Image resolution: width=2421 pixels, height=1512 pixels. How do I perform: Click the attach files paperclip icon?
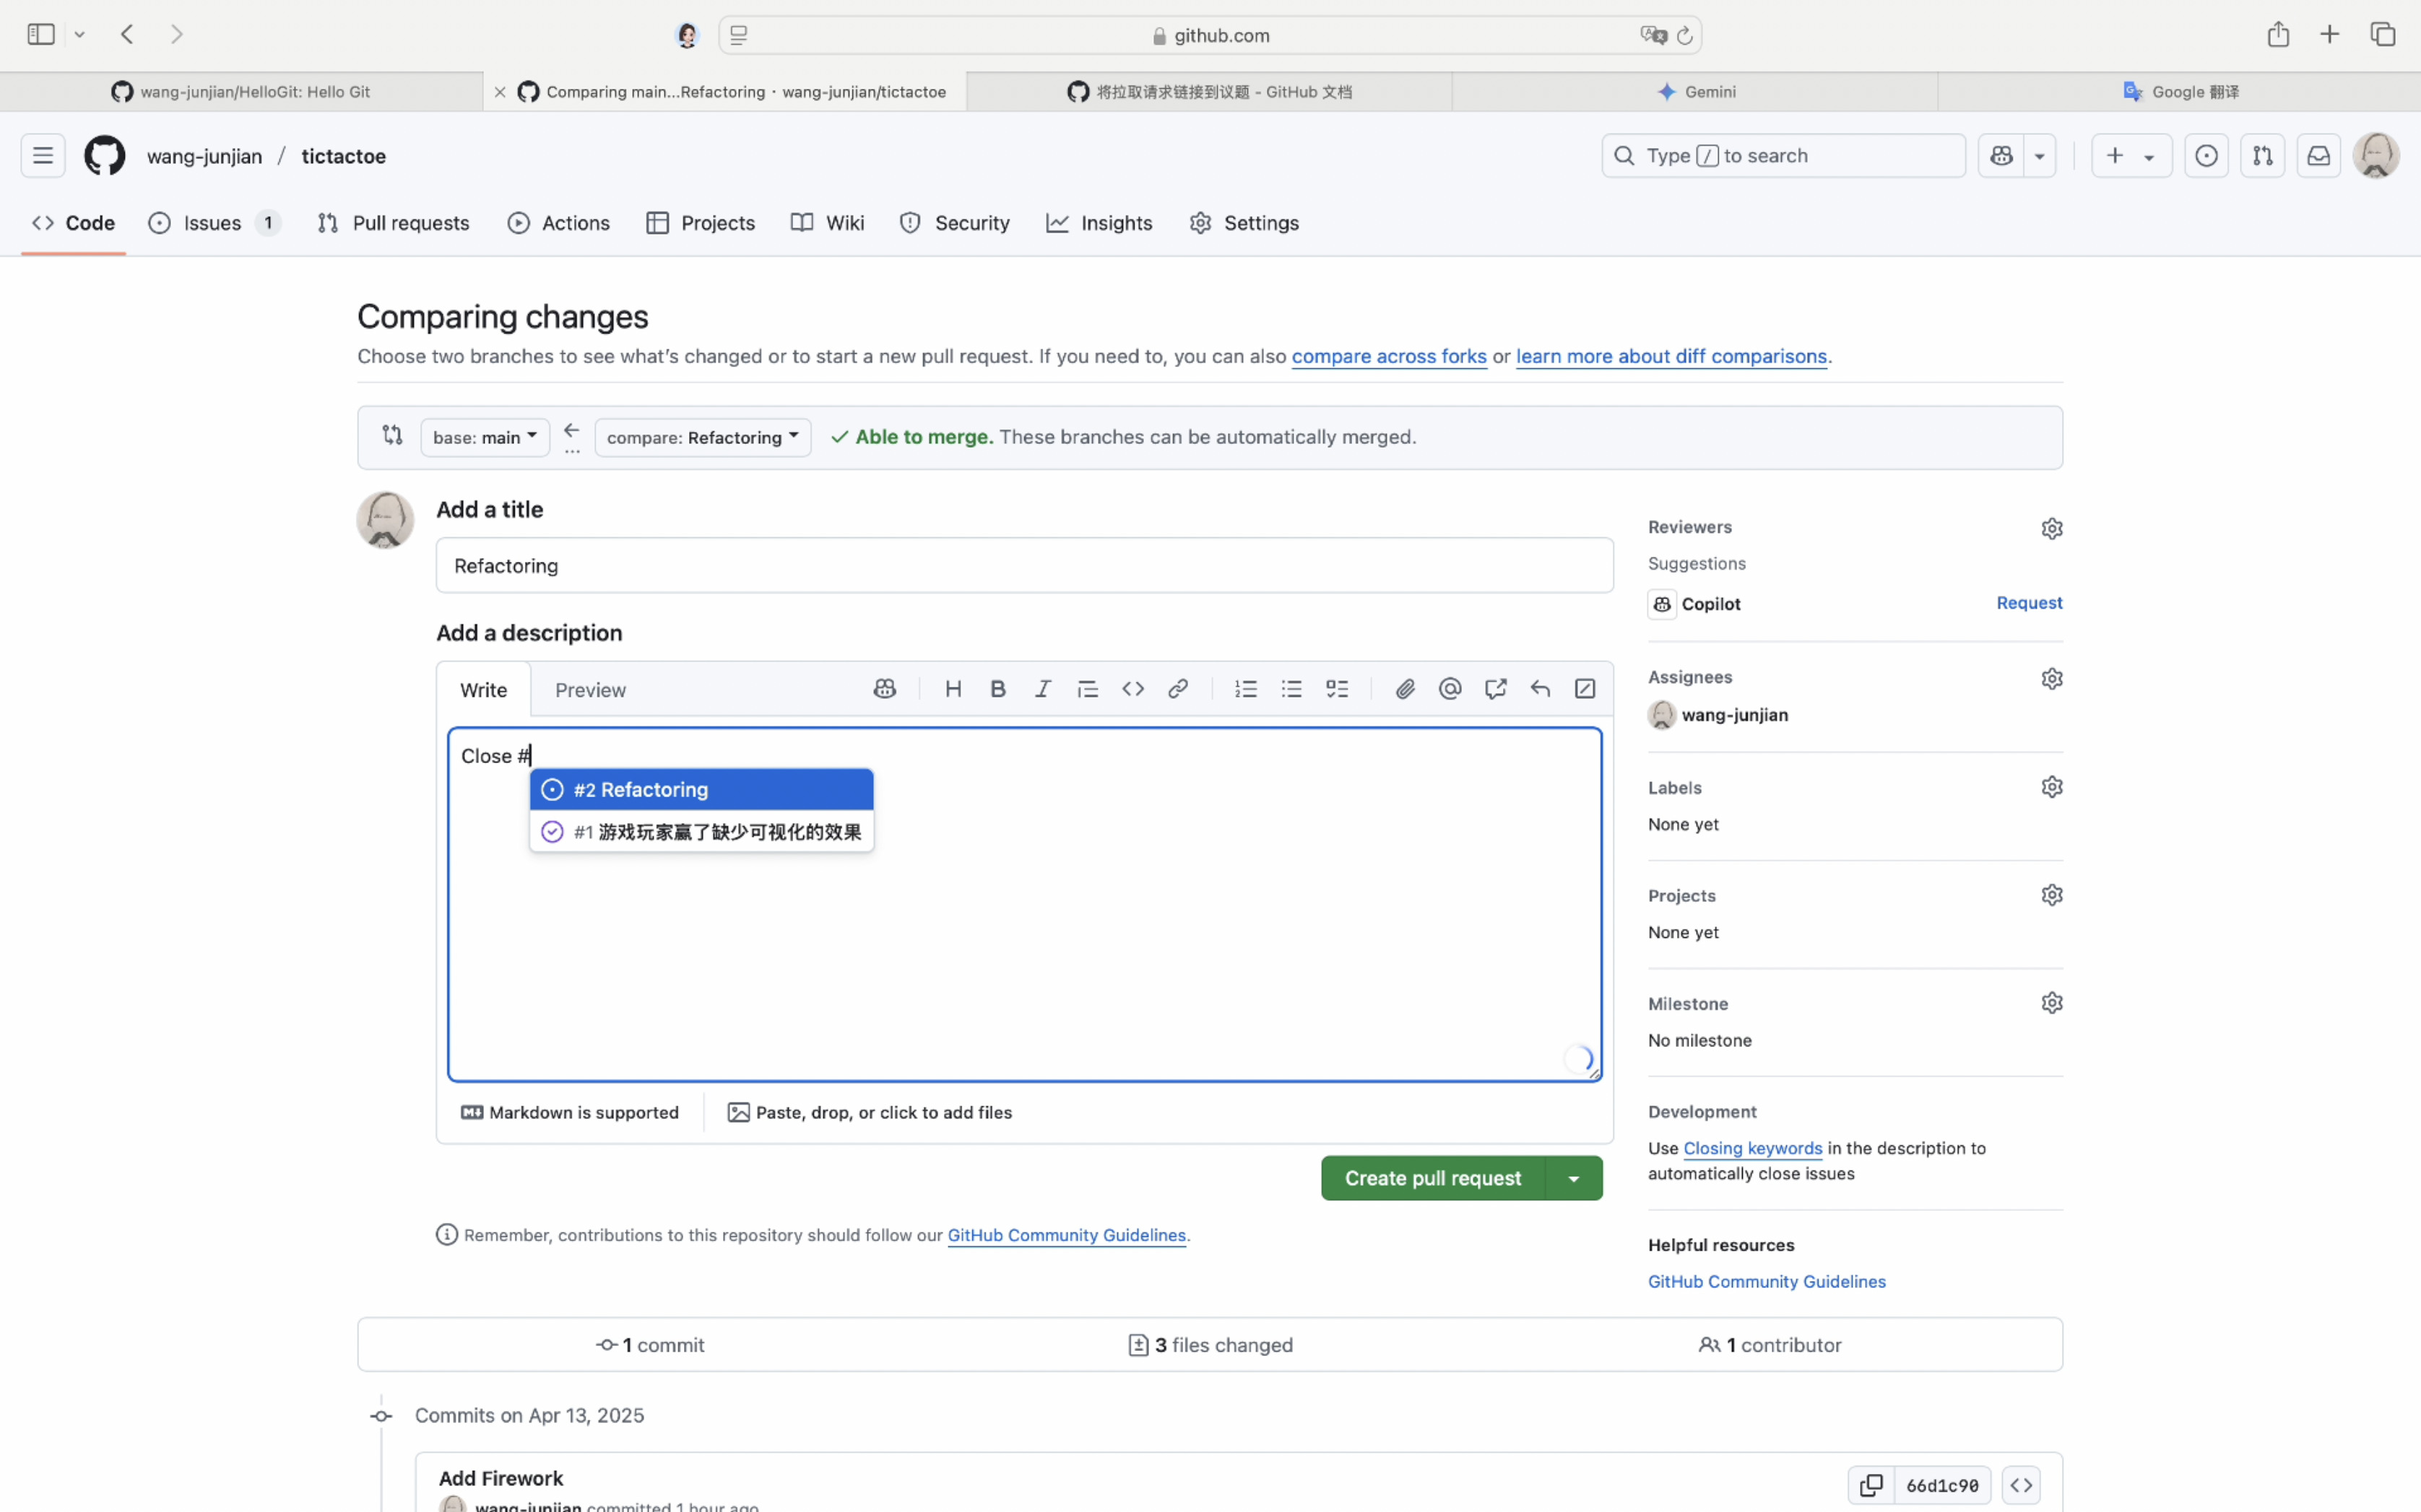click(x=1405, y=689)
